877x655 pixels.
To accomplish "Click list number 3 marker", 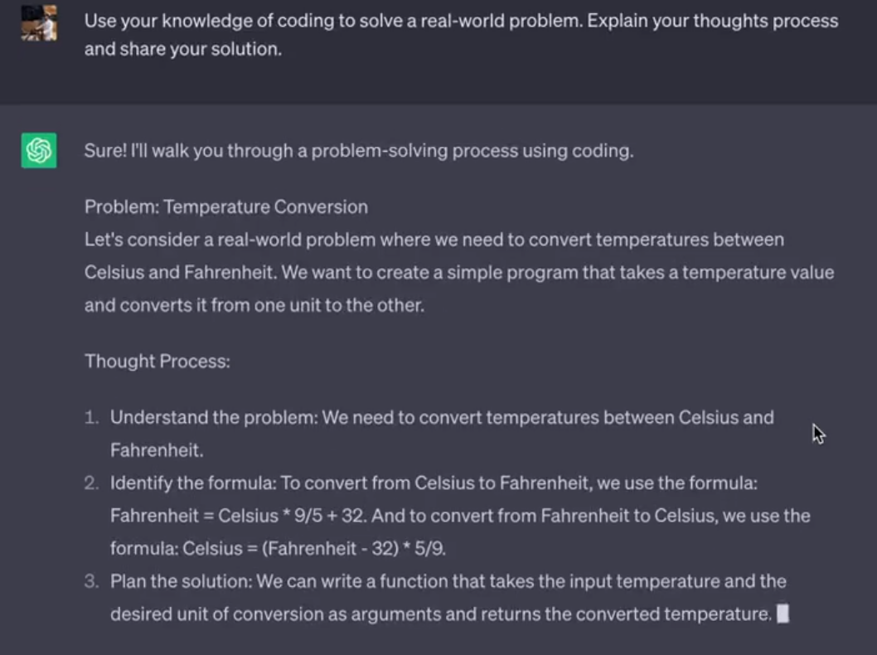I will point(92,581).
